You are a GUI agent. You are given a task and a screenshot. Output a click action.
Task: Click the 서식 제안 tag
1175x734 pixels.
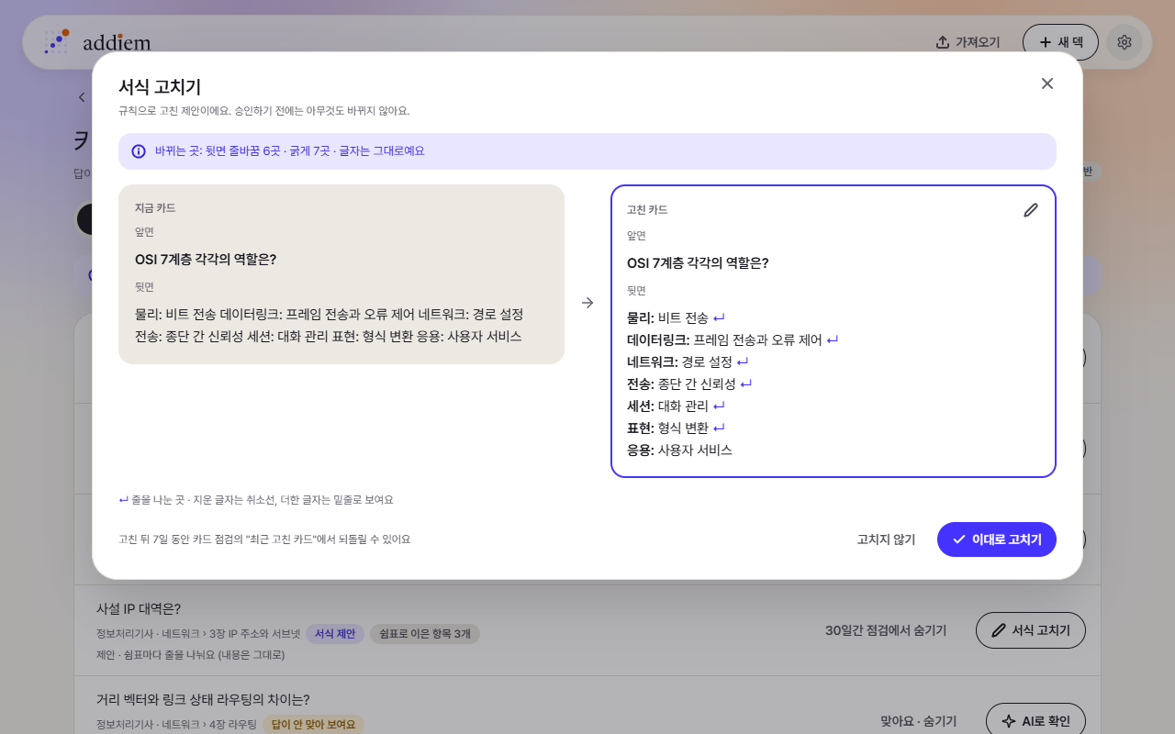[335, 634]
